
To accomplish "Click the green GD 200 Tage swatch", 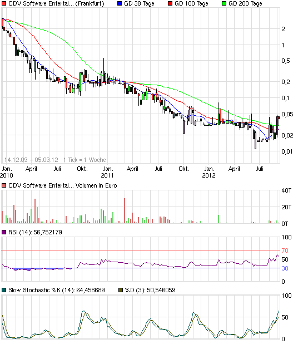I will pos(224,3).
